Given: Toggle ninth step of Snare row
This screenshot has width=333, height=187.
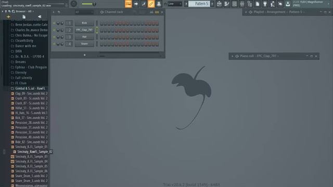Looking at the screenshot, I should click(131, 44).
